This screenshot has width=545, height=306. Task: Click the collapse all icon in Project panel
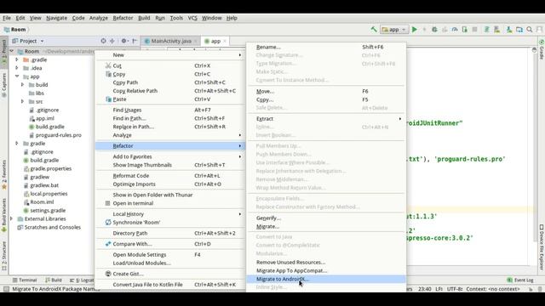112,41
